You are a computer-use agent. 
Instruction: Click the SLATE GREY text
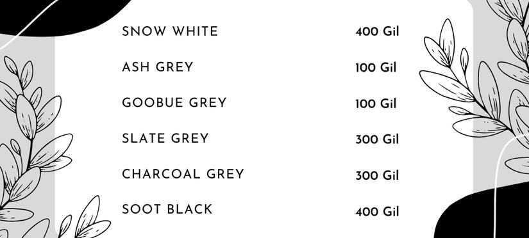(x=165, y=138)
